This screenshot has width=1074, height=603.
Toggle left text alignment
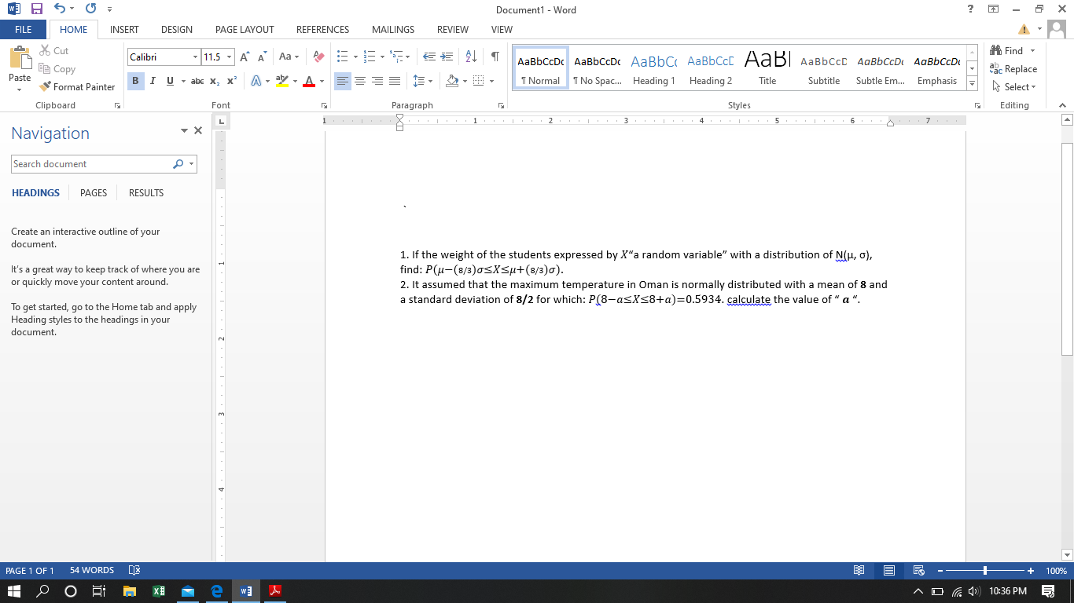[343, 82]
